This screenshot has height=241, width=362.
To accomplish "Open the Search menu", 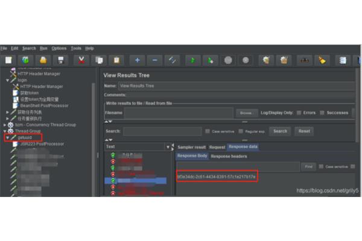I will click(x=29, y=48).
